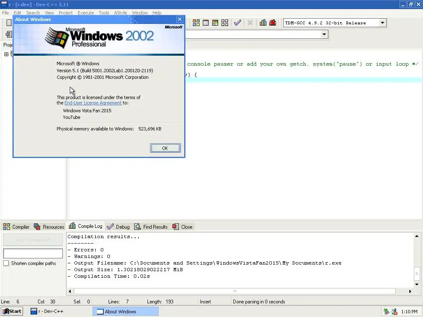Click the compile log scroll down arrow
Image resolution: width=423 pixels, height=317 pixels.
tap(416, 284)
